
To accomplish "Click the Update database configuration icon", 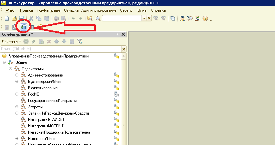I will [x=24, y=27].
